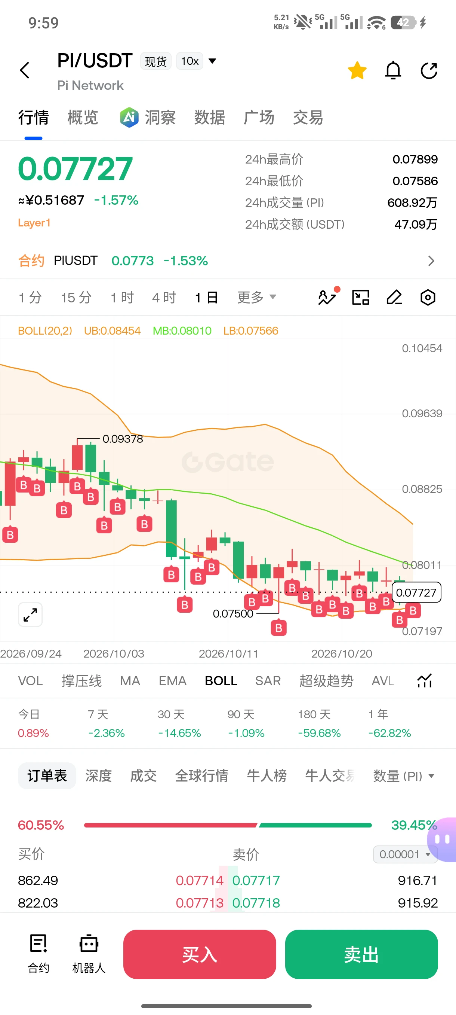The width and height of the screenshot is (456, 1015).
Task: Tap the share icon
Action: pos(429,70)
